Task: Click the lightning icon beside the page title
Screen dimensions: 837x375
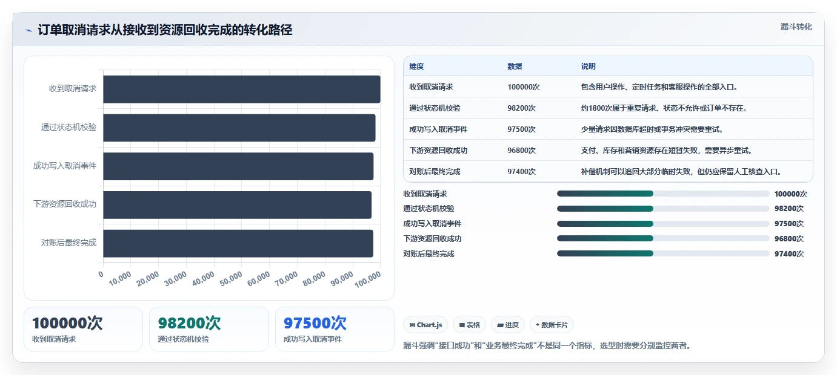Action: pos(28,30)
